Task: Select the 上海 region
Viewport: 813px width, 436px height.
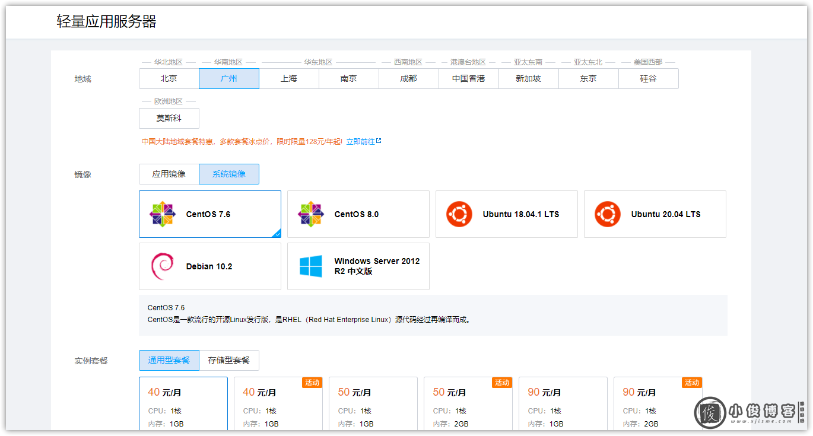Action: (x=289, y=78)
